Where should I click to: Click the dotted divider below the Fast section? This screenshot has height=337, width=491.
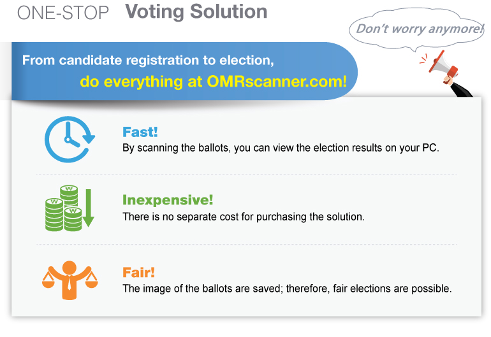(x=246, y=175)
